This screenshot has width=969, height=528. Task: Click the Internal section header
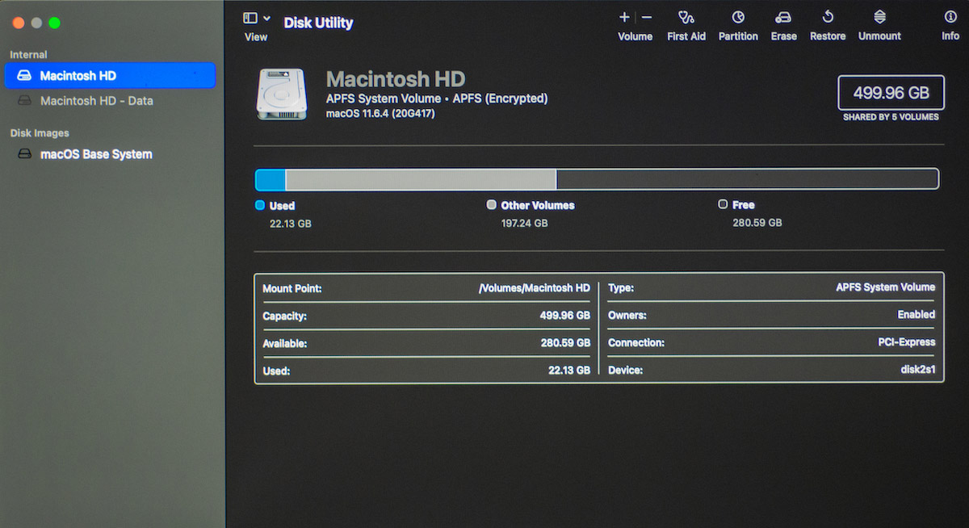[x=28, y=55]
